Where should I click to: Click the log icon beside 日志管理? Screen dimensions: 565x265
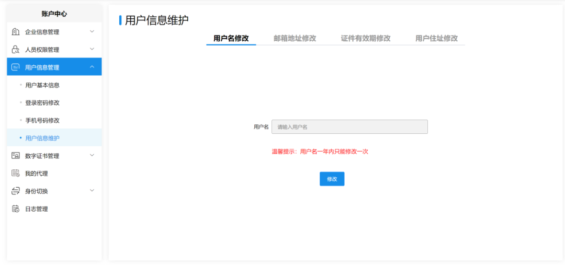coord(16,209)
